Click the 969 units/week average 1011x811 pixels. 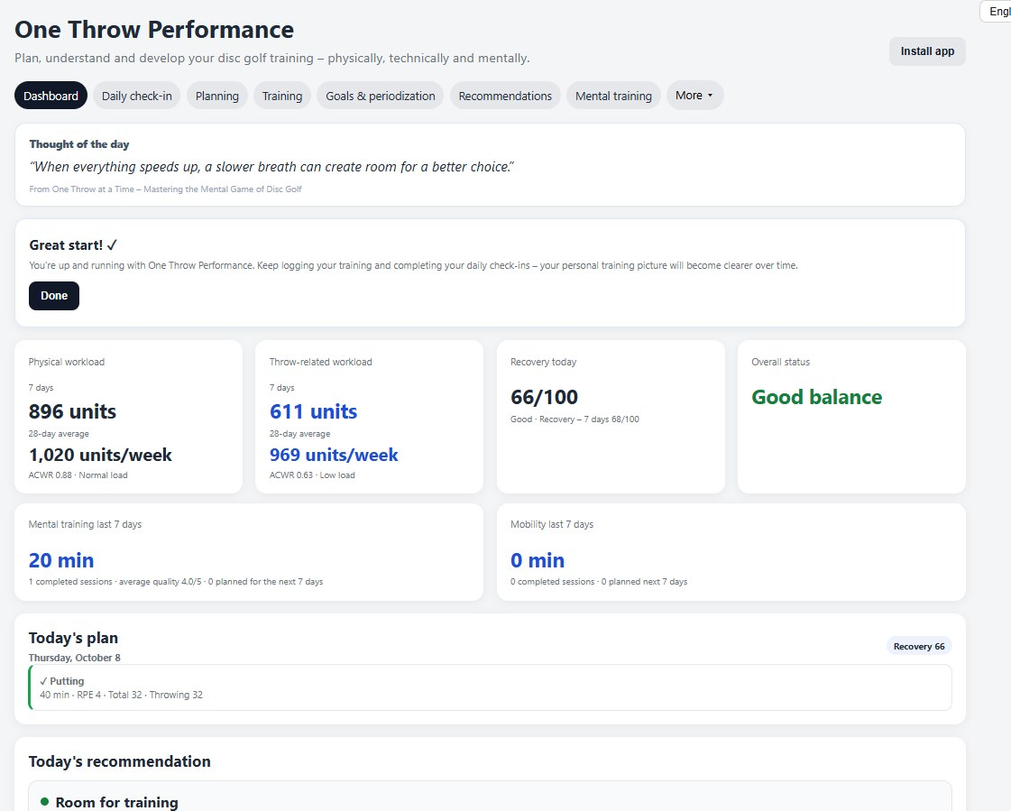coord(334,455)
